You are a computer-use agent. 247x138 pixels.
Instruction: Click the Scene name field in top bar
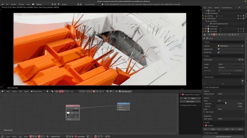(69, 4)
